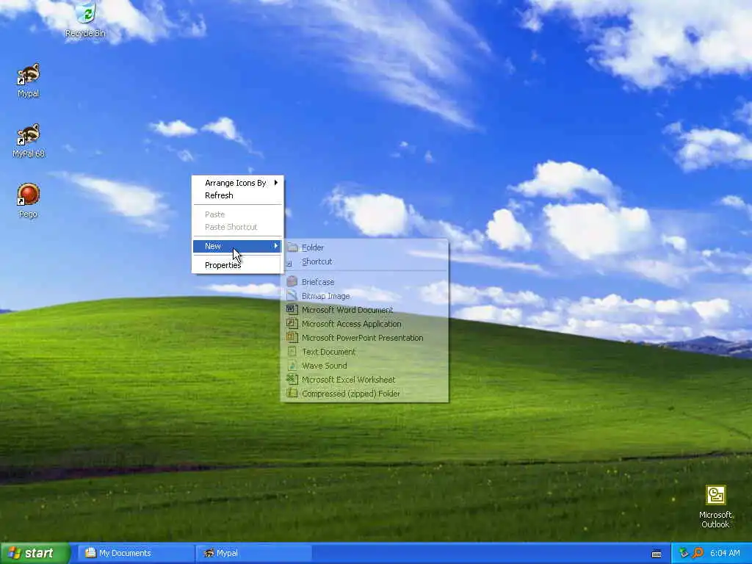Click the 6:04 AM taskbar clock
Screen dimensions: 752x564
(725, 553)
